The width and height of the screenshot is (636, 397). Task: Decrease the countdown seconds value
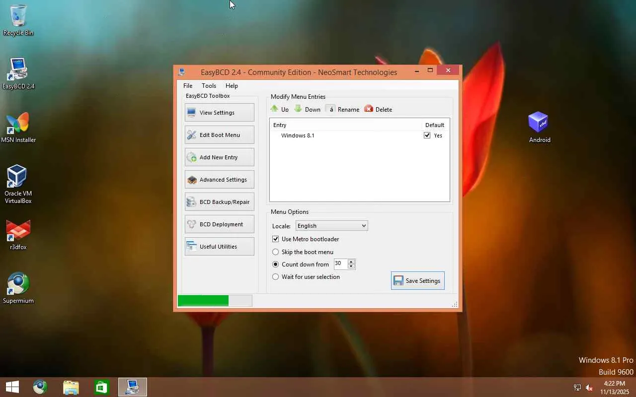pos(351,266)
